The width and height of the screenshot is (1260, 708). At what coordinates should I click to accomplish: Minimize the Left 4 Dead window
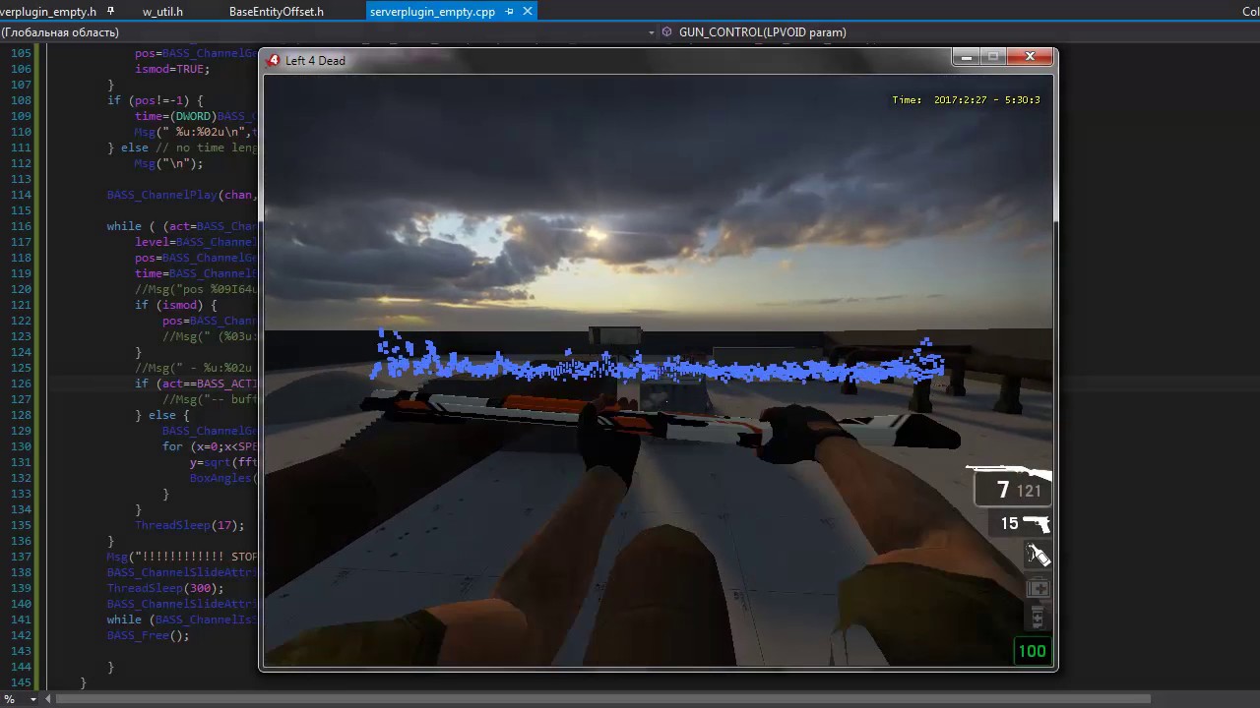966,57
